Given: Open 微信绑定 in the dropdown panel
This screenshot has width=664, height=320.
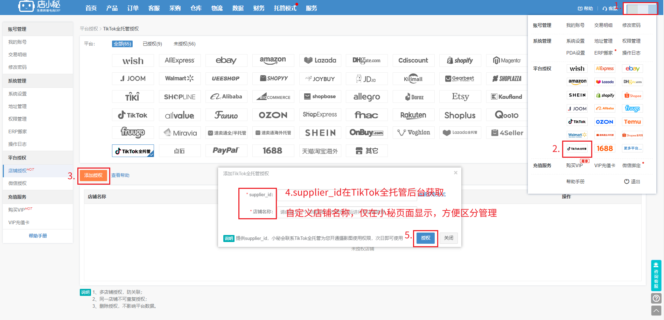Looking at the screenshot, I should point(631,165).
